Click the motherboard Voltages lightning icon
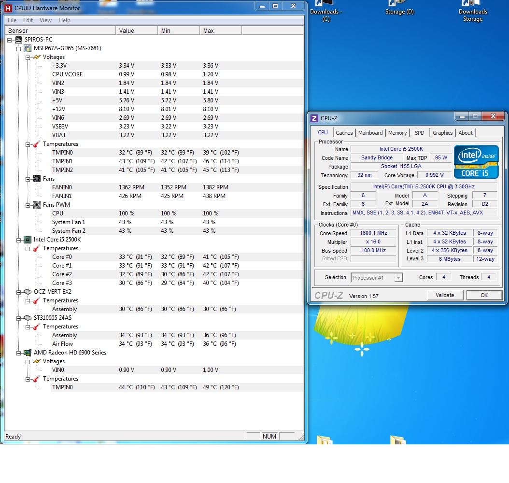 (x=37, y=57)
